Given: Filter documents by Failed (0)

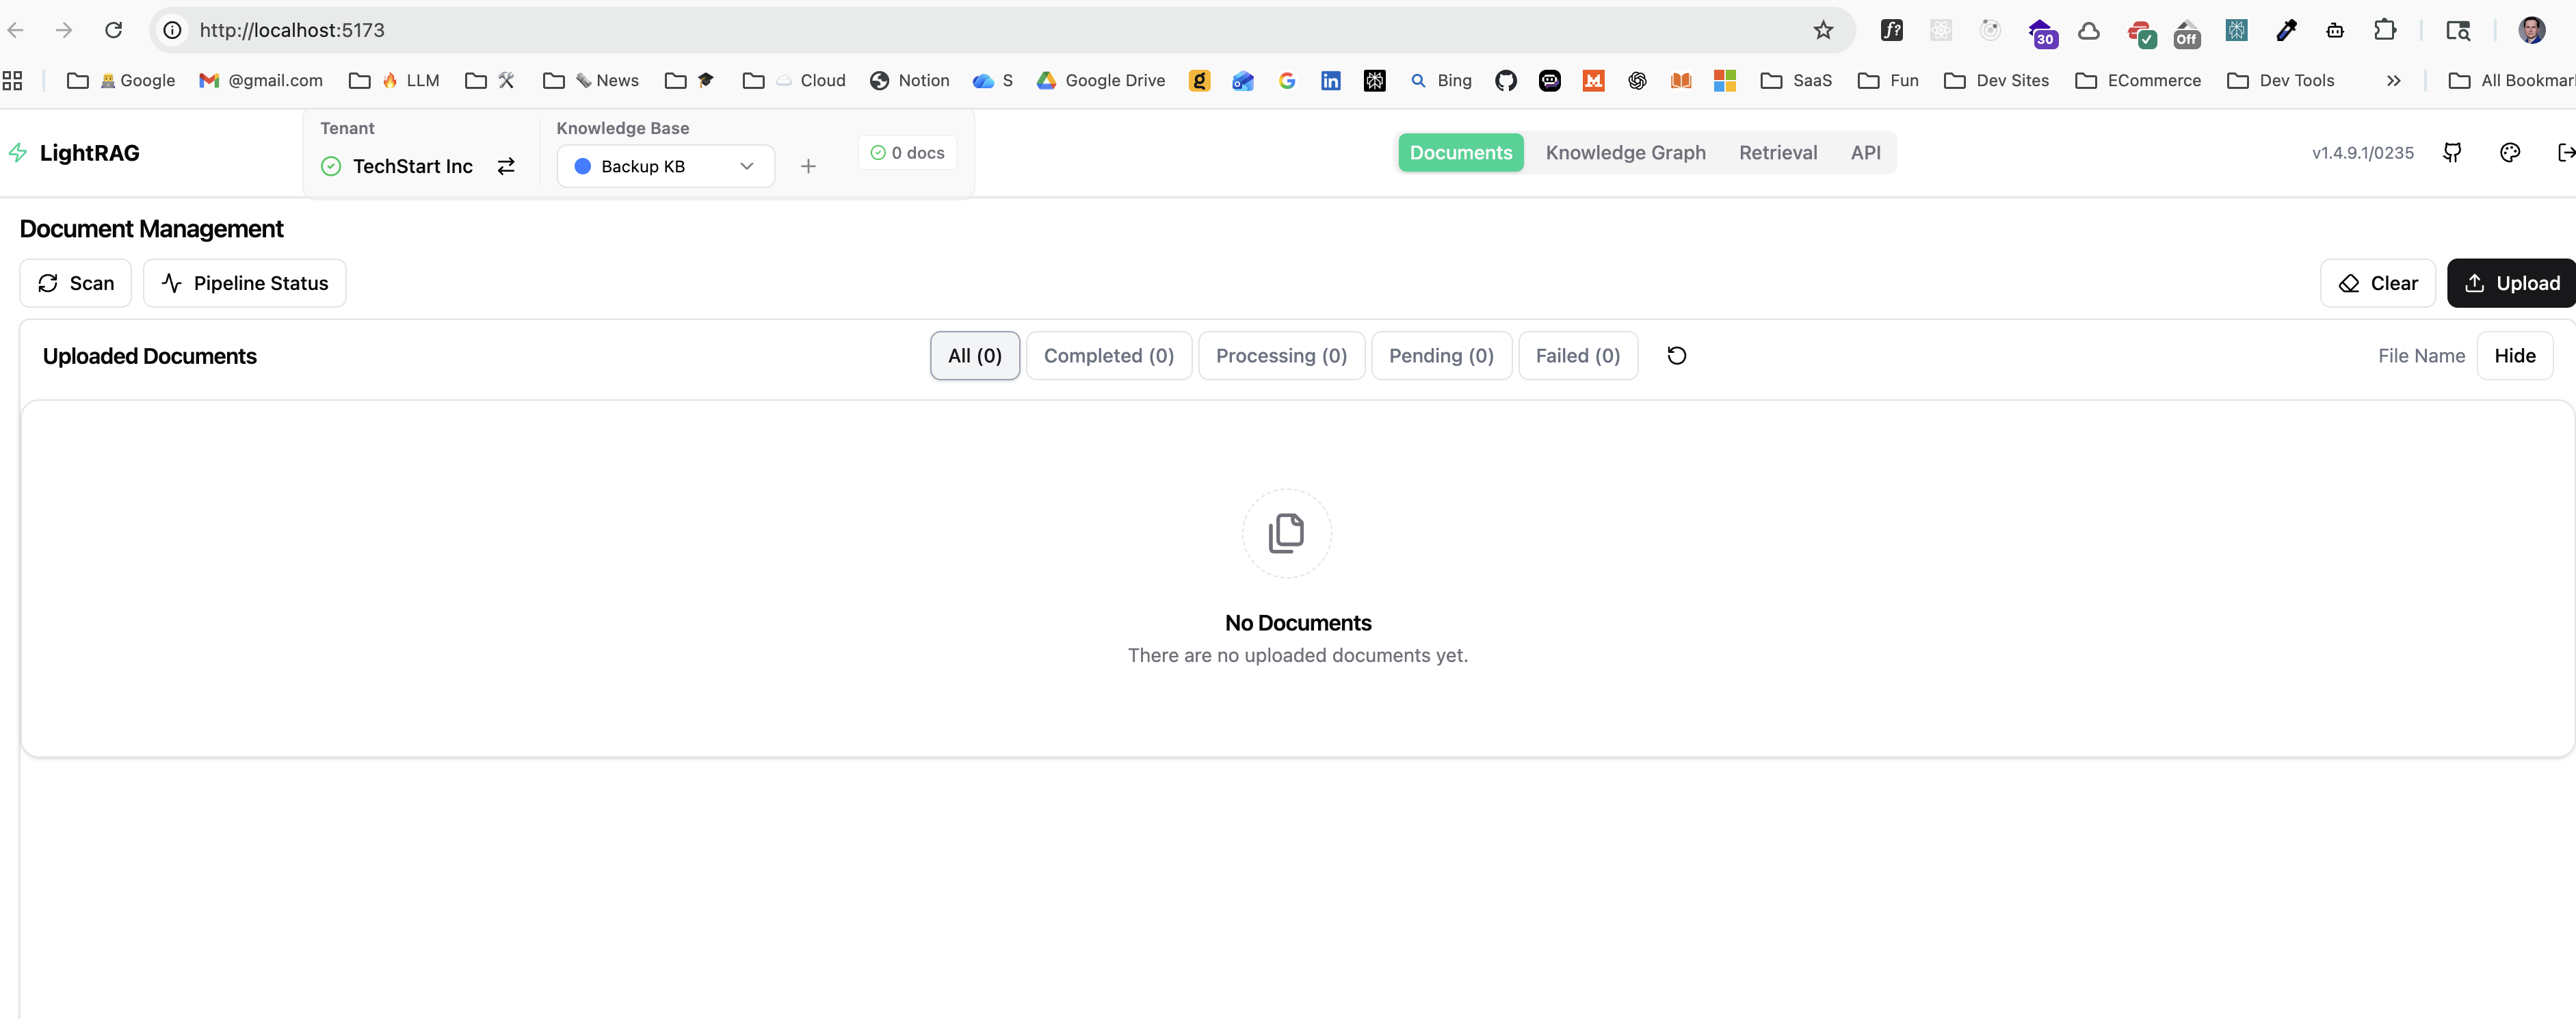Looking at the screenshot, I should click(1577, 355).
